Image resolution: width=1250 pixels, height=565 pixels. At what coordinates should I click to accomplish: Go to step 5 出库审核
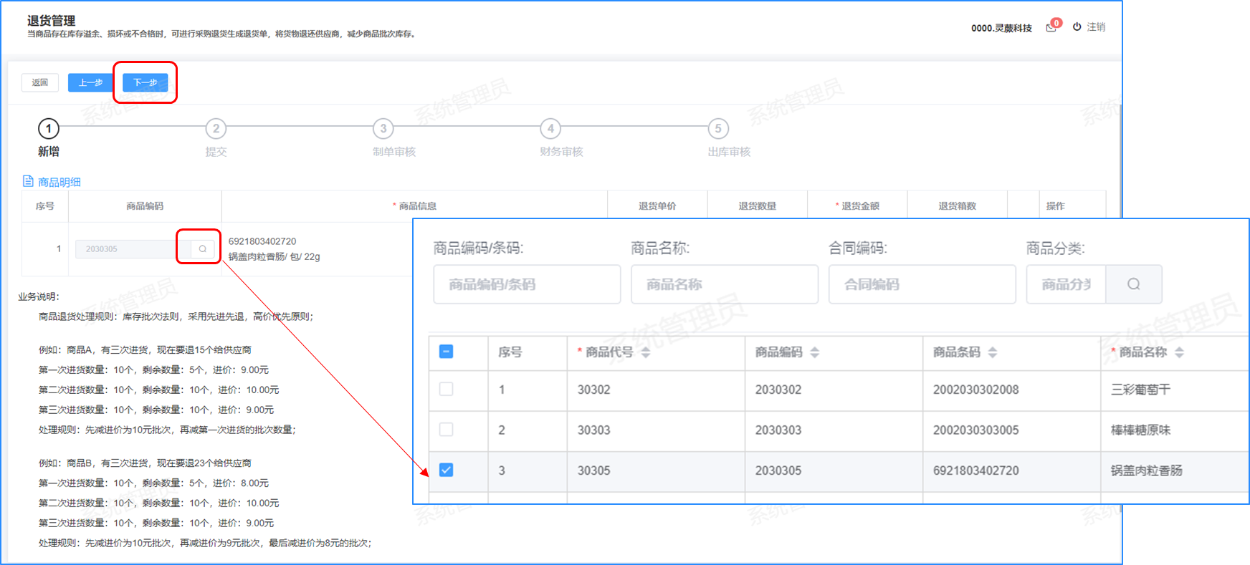click(718, 129)
